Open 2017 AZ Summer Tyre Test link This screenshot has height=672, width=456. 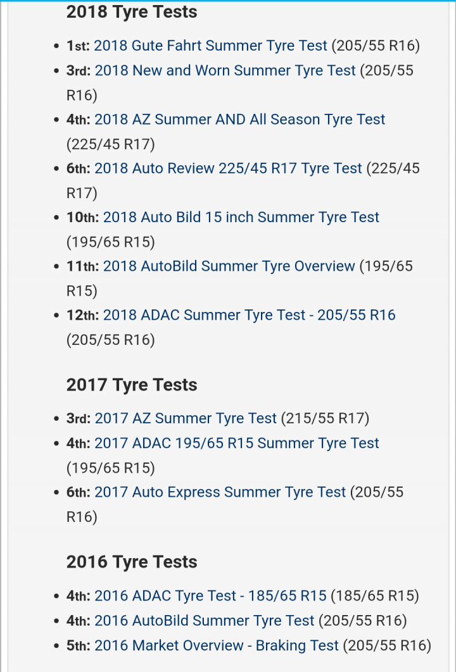[x=186, y=418]
